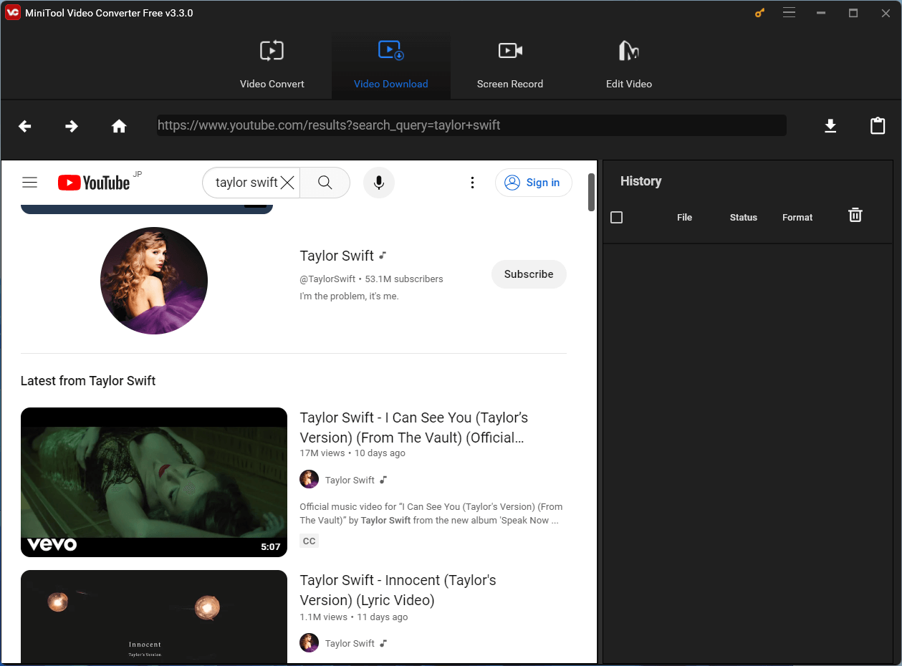The image size is (902, 666).
Task: Open YouTube settings three-dot menu
Action: coord(472,183)
